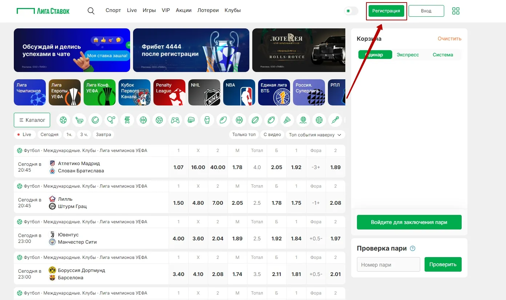
Task: Select the esports gamepad icon
Action: click(175, 120)
